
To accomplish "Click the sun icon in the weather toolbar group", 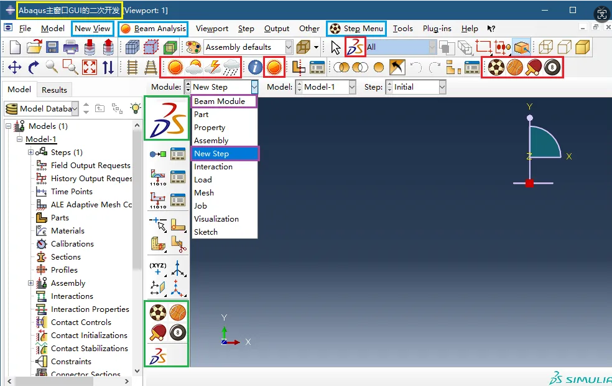I will pos(175,67).
